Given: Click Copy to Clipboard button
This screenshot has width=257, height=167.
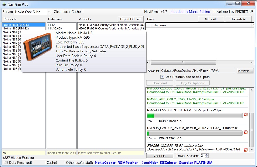Looking at the screenshot, I should [192, 83].
